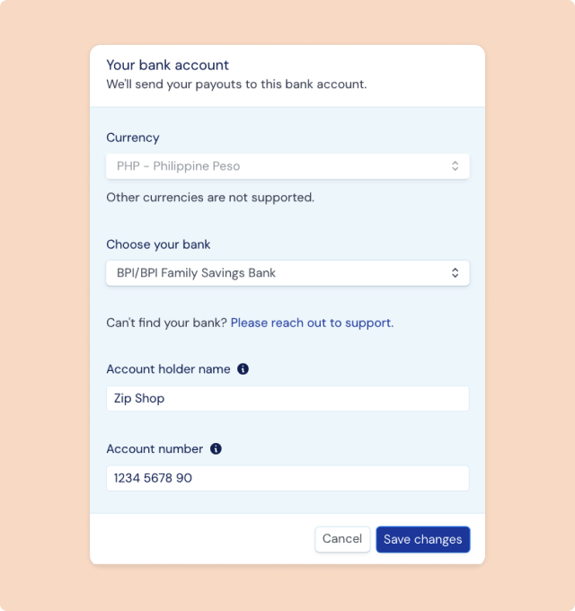Viewport: 575px width, 611px height.
Task: Click the "Can't find your bank?" text
Action: [166, 323]
